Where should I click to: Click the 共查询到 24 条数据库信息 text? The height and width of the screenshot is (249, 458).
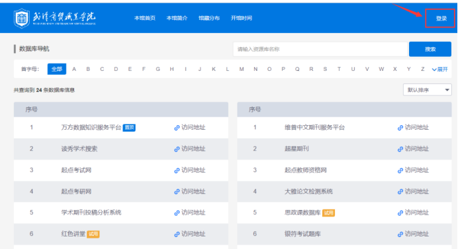point(44,90)
